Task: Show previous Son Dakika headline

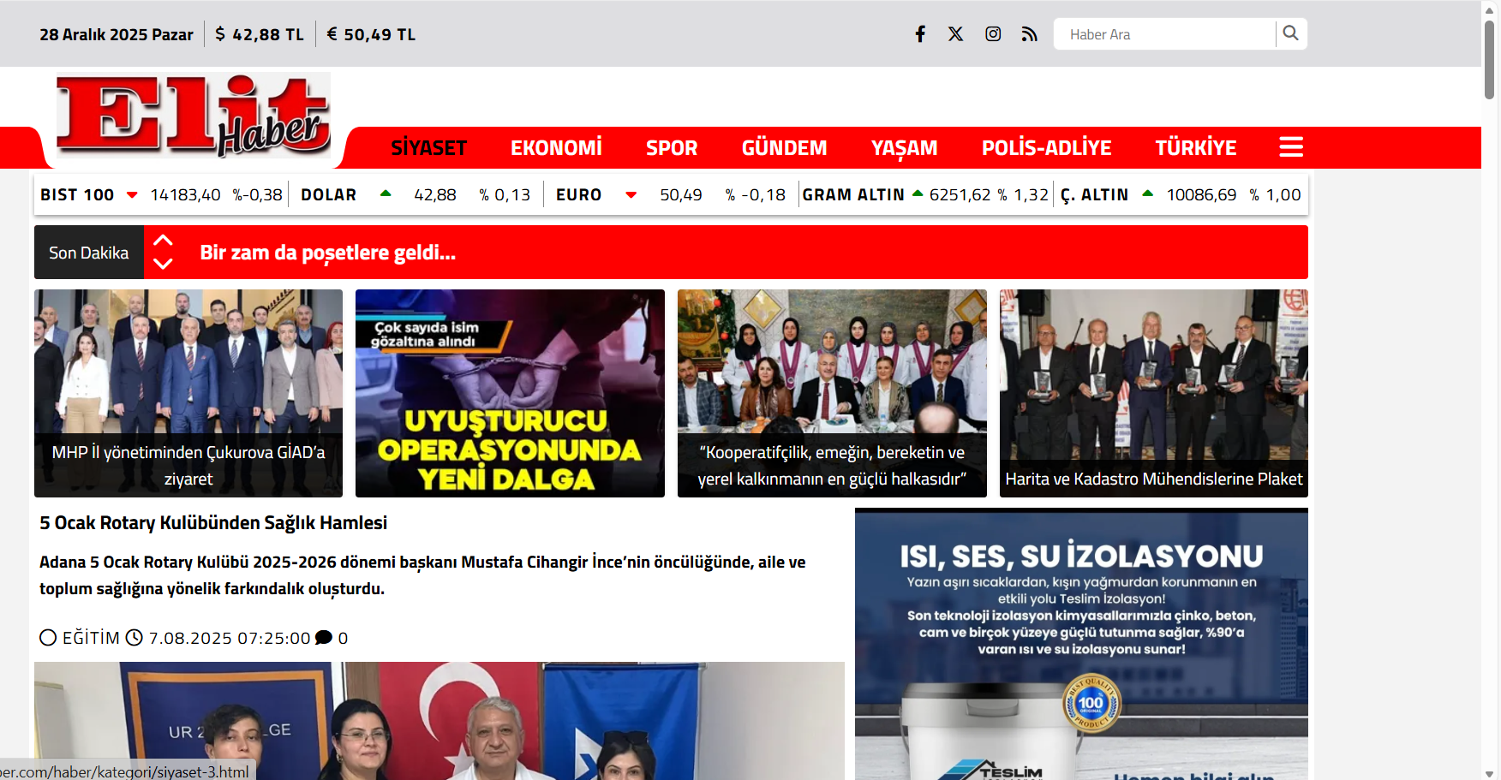Action: [x=163, y=241]
